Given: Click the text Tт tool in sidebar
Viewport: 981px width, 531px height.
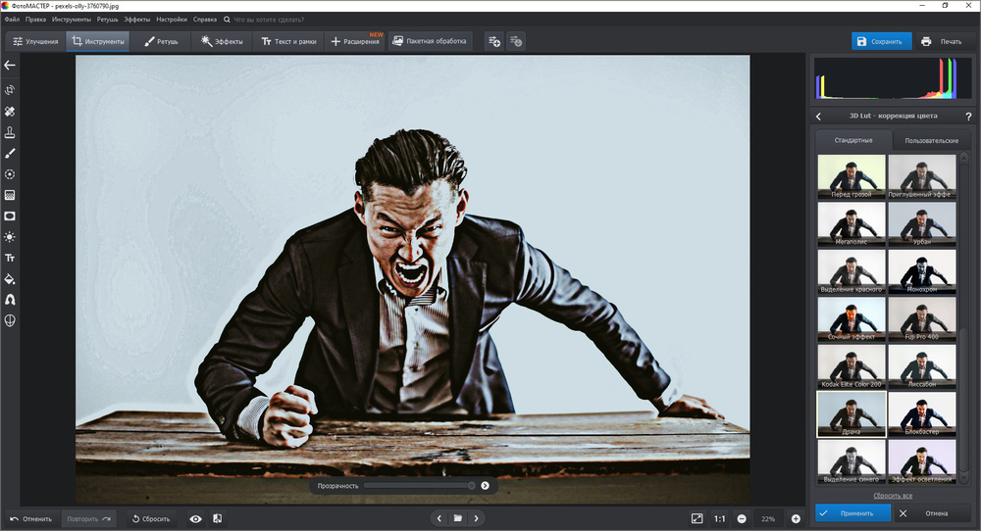Looking at the screenshot, I should coord(10,258).
